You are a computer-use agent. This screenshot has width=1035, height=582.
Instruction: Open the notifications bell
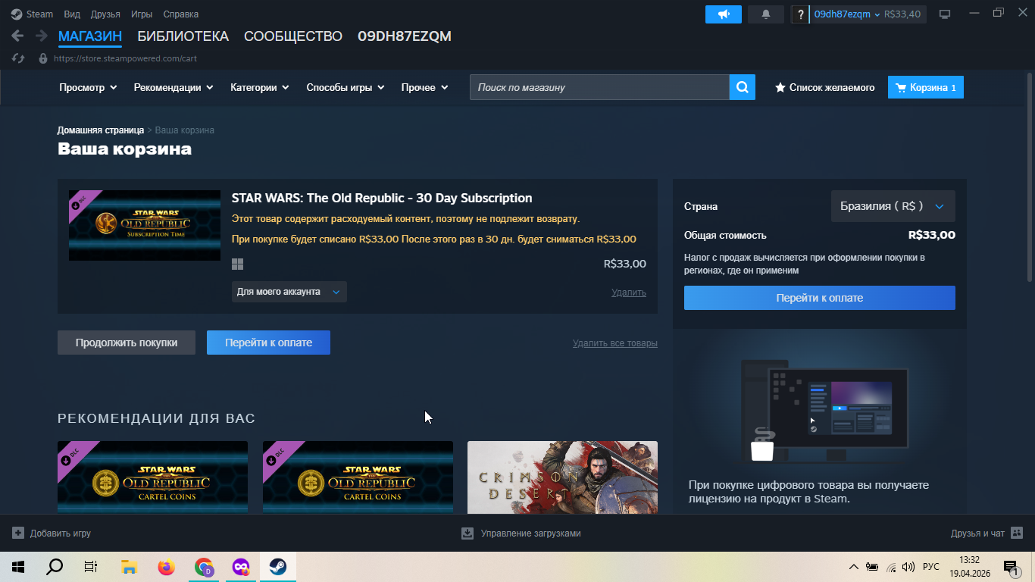click(x=766, y=14)
